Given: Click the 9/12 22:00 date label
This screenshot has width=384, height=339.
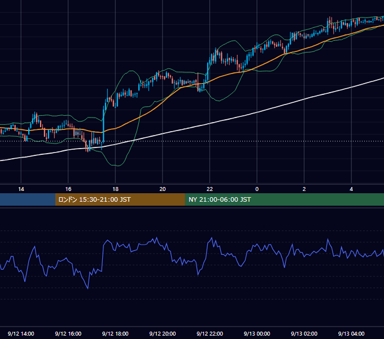Looking at the screenshot, I should 210,333.
